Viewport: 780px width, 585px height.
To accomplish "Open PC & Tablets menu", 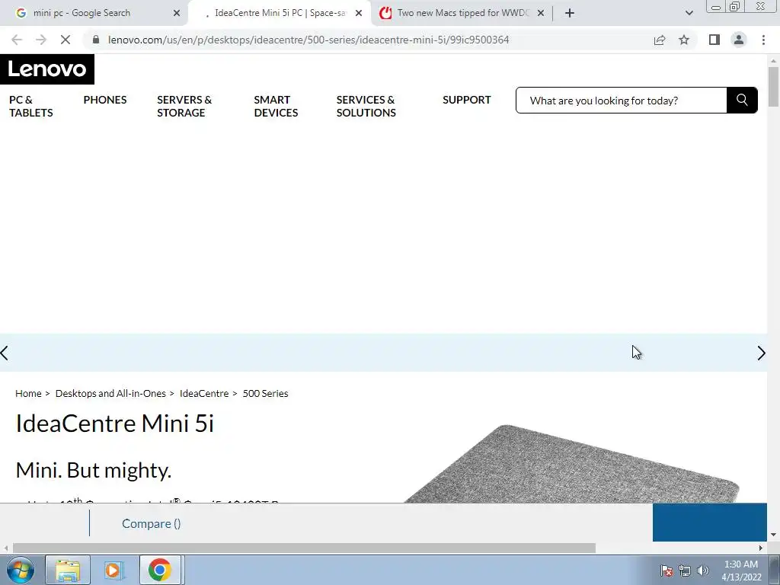I will point(30,106).
